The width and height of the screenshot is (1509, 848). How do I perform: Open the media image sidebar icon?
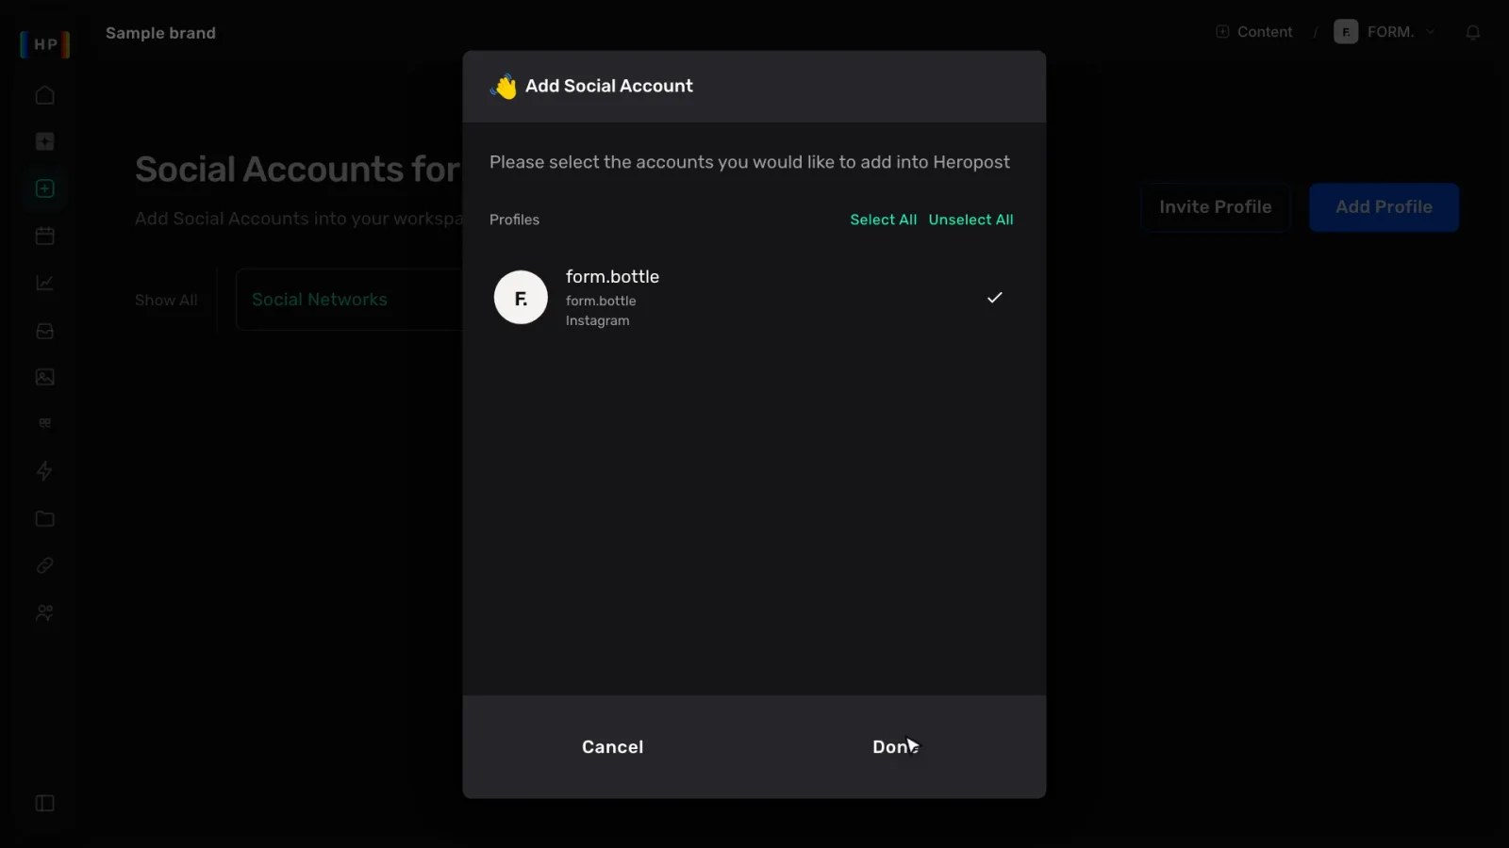point(44,377)
